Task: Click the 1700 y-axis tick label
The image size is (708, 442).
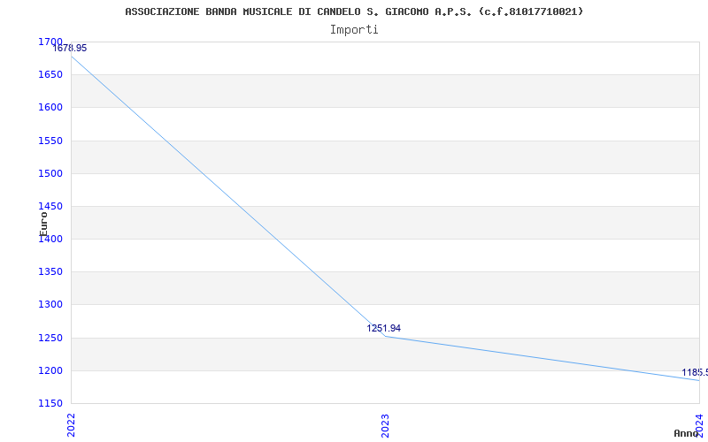Action: pos(50,42)
